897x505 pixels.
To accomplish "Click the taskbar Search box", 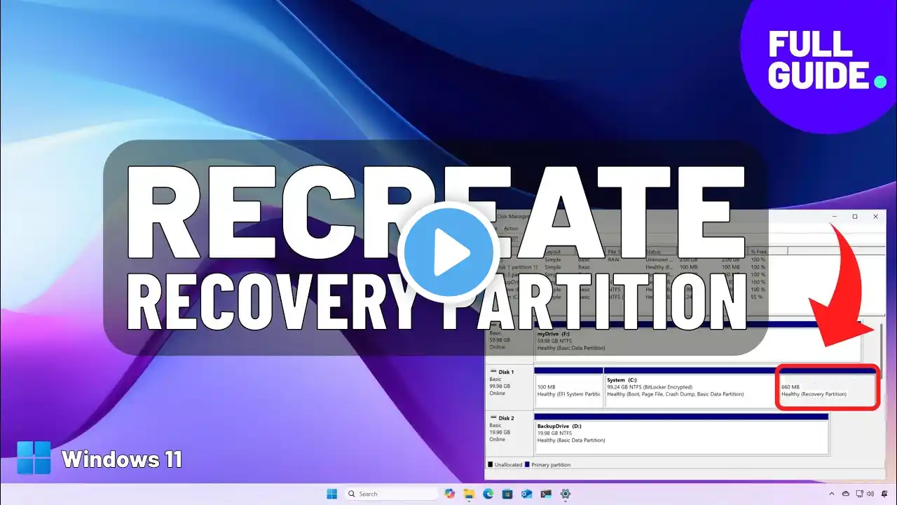I will tap(390, 494).
